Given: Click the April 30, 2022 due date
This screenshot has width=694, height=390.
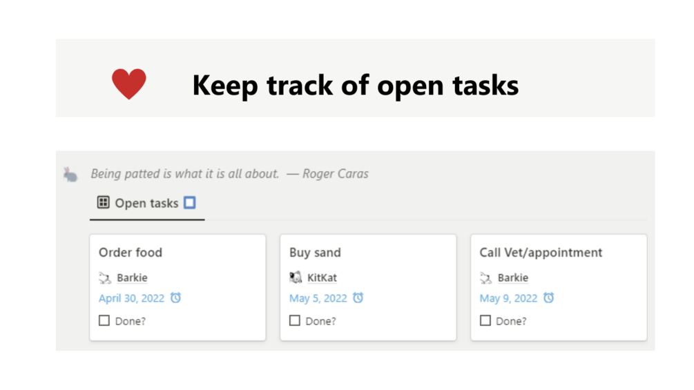Looking at the screenshot, I should [131, 298].
